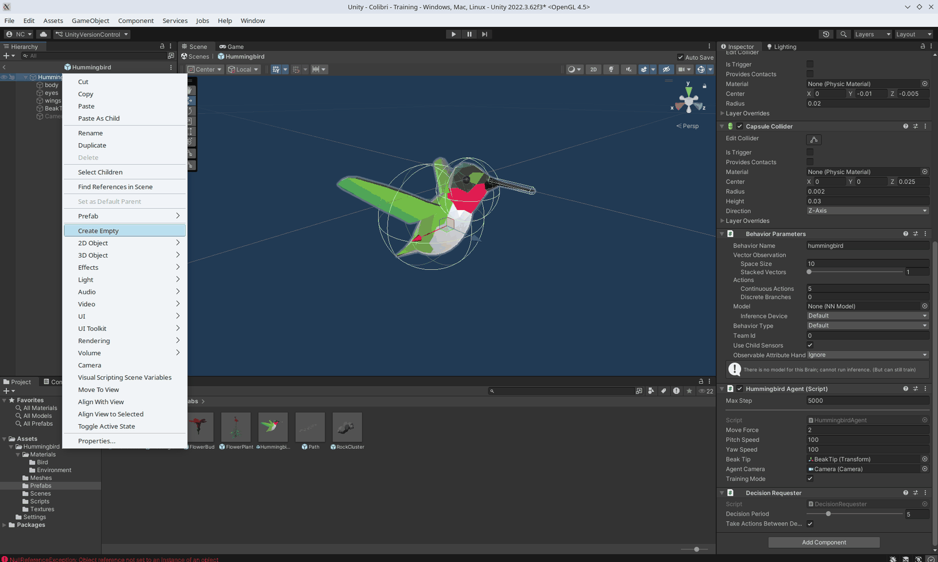938x562 pixels.
Task: Open the Direction Z-Axis dropdown
Action: click(868, 211)
